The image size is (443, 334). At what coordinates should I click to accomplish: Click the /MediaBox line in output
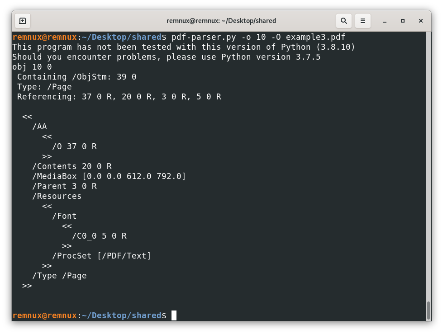(109, 176)
